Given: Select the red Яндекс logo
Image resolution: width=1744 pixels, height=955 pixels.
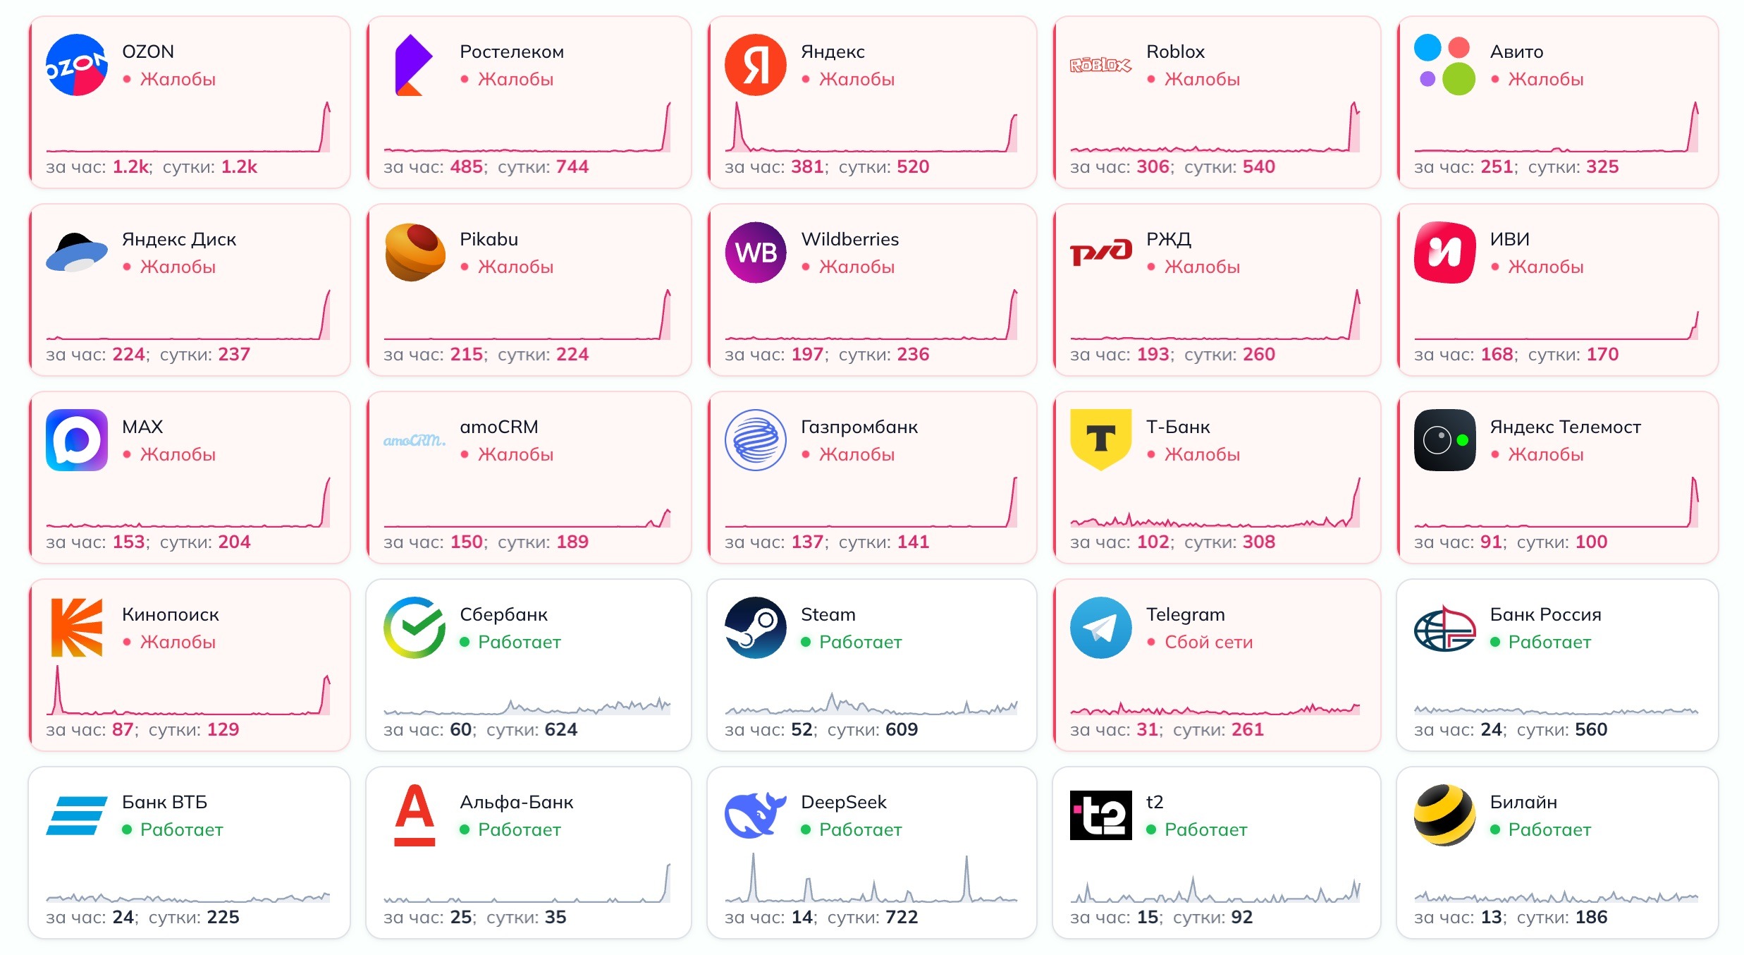Looking at the screenshot, I should (x=755, y=65).
